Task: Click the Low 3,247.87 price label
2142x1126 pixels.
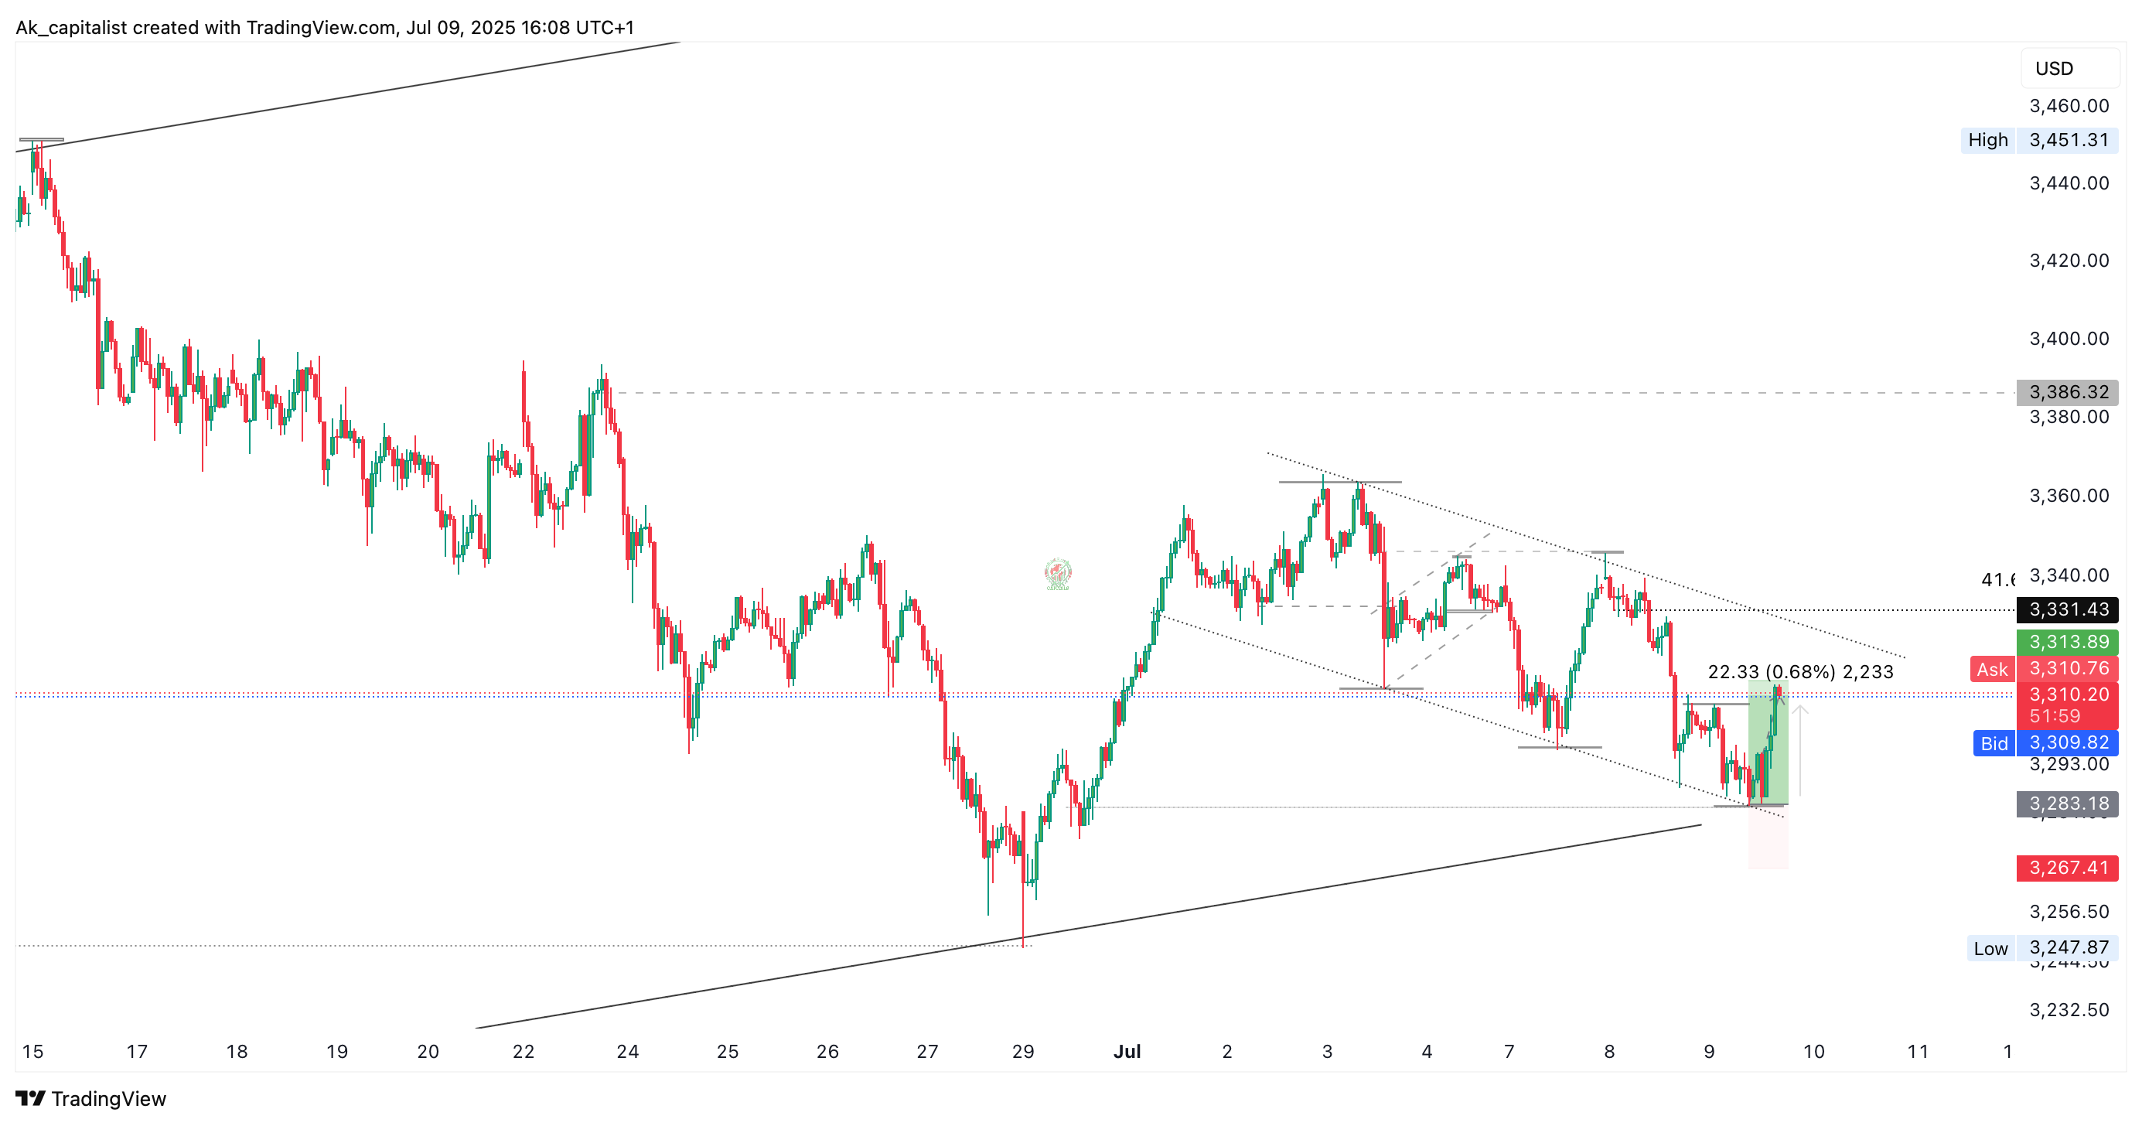Action: (x=2042, y=948)
